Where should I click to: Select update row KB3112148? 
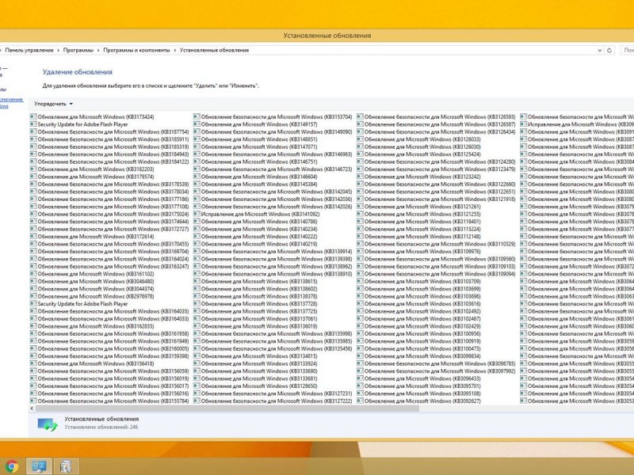419,236
